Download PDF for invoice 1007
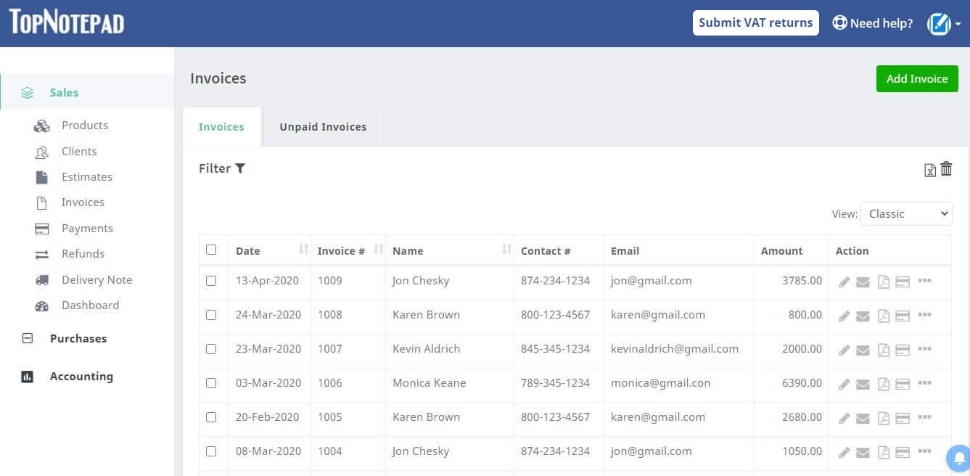970x476 pixels. 883,350
